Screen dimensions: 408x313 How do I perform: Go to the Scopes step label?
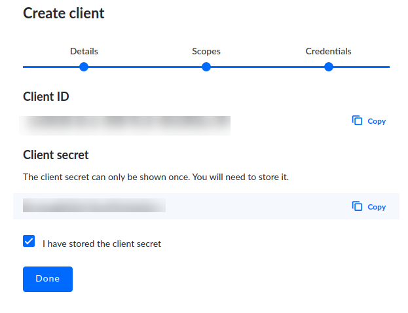(x=206, y=51)
